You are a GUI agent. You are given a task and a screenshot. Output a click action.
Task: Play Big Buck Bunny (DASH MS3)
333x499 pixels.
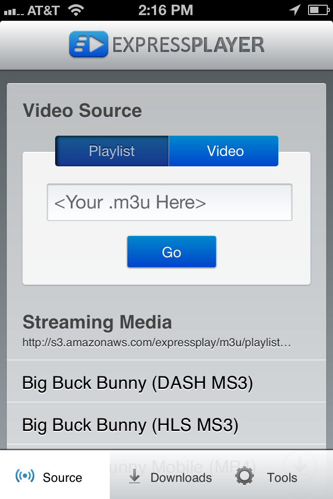(138, 383)
